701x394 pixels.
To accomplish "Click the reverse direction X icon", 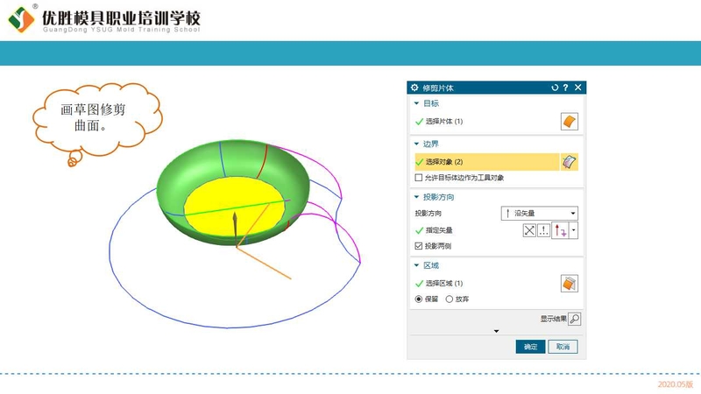I will pos(529,230).
